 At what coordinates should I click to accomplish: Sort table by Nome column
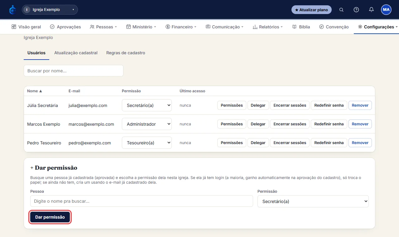pos(35,91)
